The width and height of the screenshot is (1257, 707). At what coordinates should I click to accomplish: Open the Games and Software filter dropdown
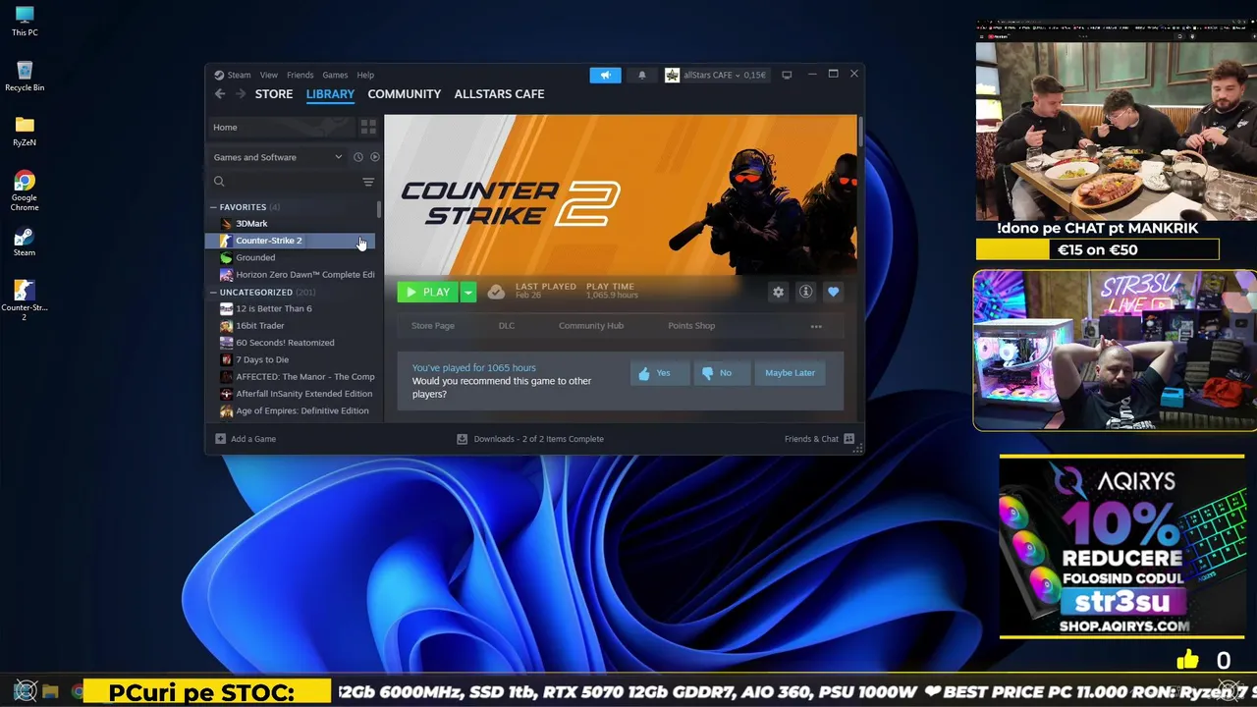[277, 157]
